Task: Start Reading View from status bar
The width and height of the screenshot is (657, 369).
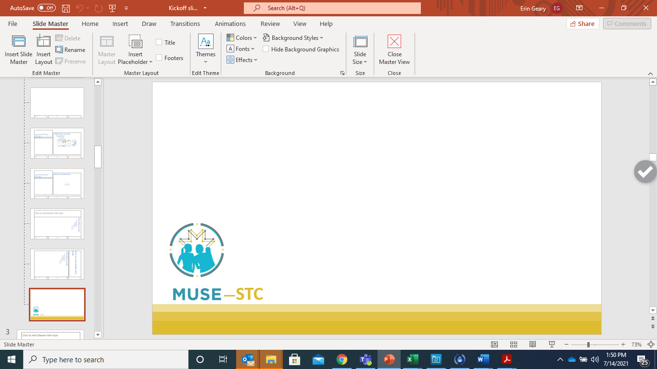Action: click(532, 344)
